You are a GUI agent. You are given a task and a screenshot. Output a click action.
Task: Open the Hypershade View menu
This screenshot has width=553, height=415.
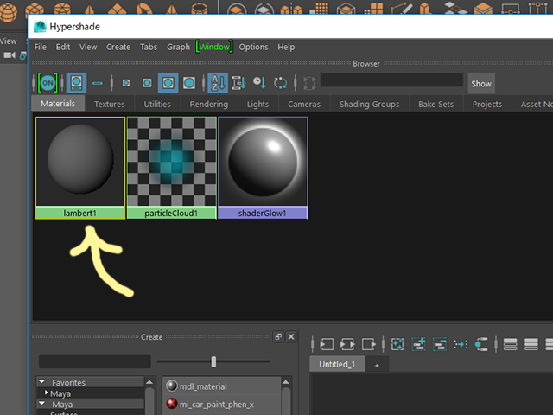88,47
